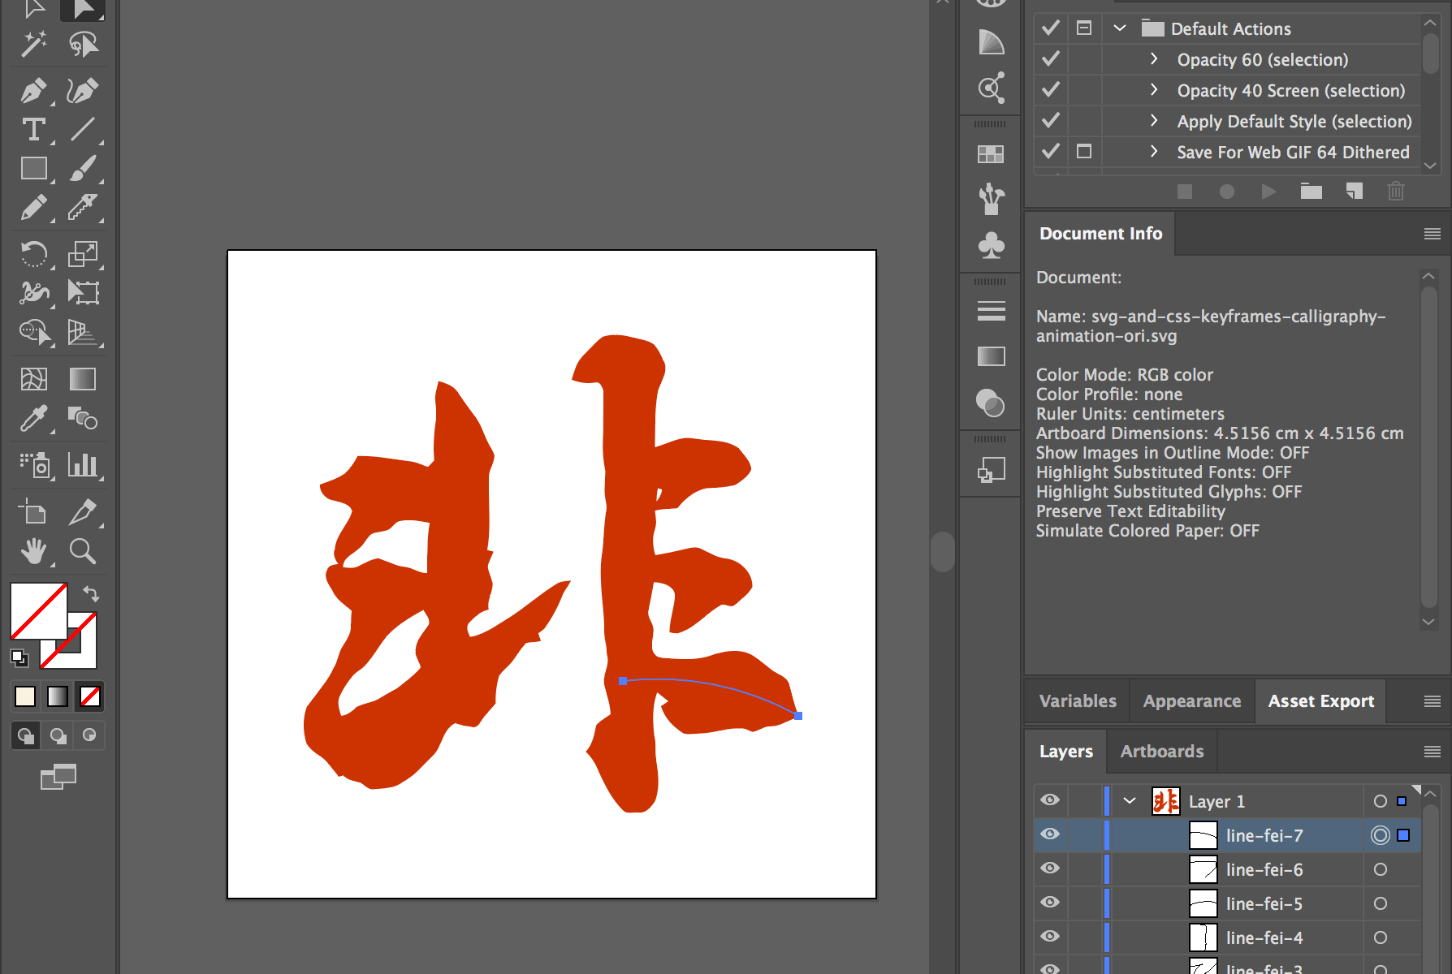Collapse the Default Actions folder
This screenshot has height=974, width=1452.
click(1120, 28)
